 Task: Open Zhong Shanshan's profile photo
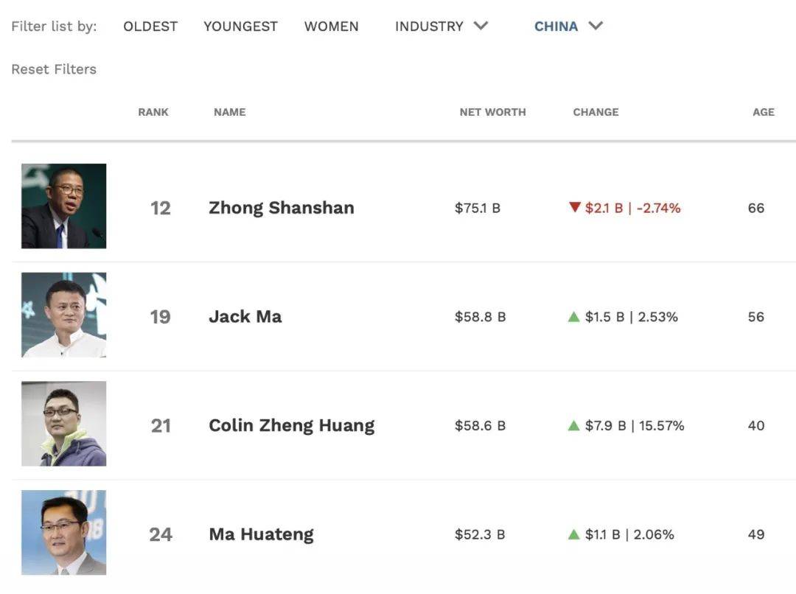coord(63,206)
